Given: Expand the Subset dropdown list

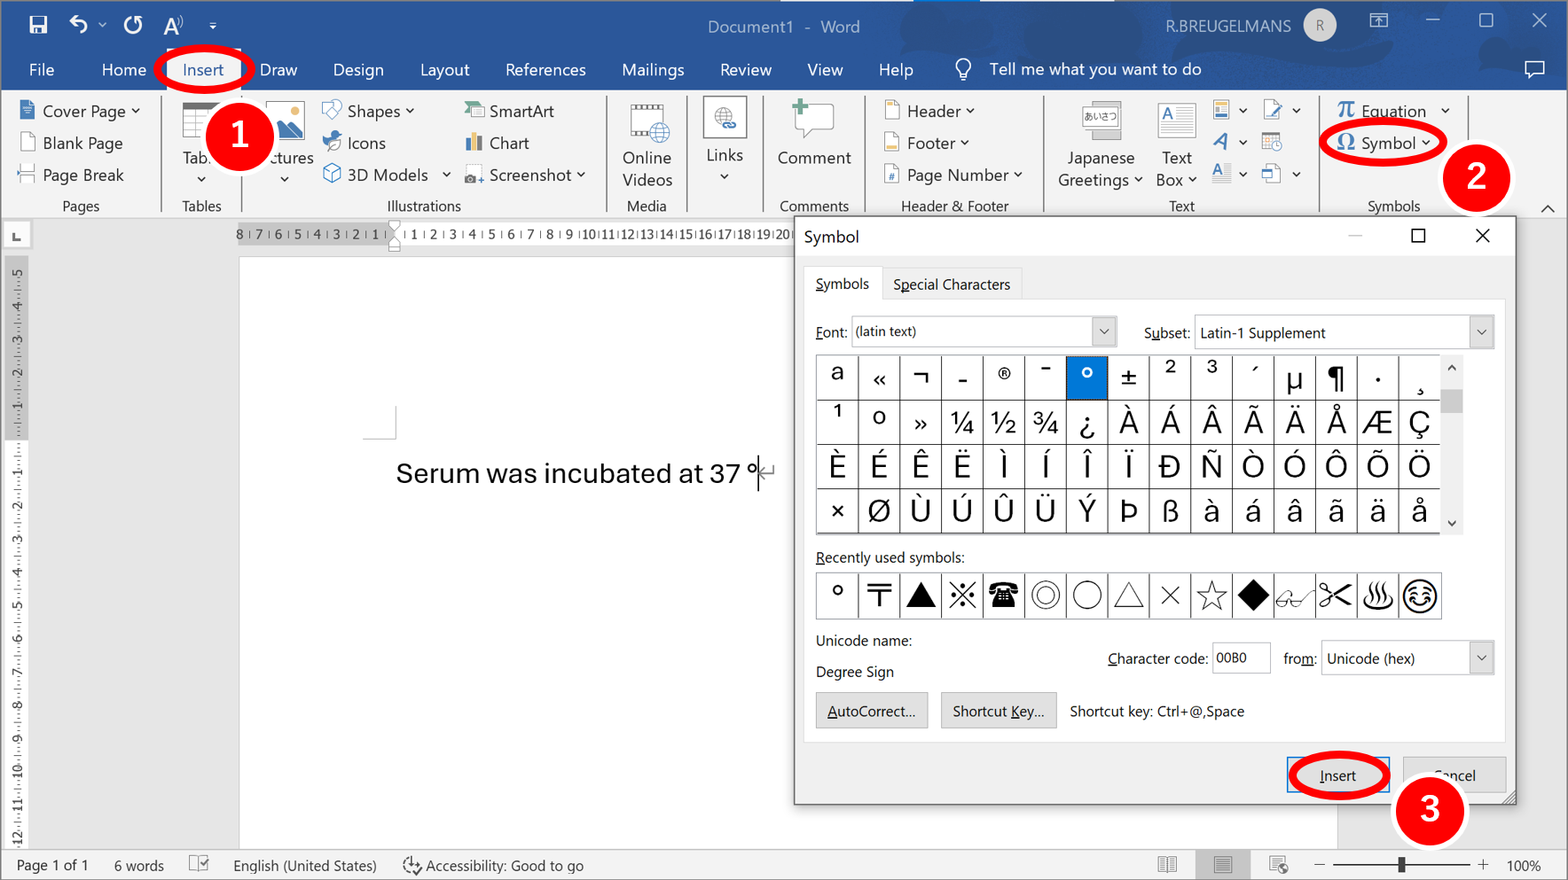Looking at the screenshot, I should click(x=1481, y=332).
